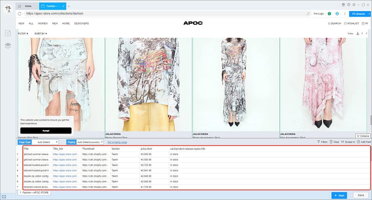Click the Set scraping range link
Image resolution: width=372 pixels, height=200 pixels.
pyautogui.click(x=117, y=142)
